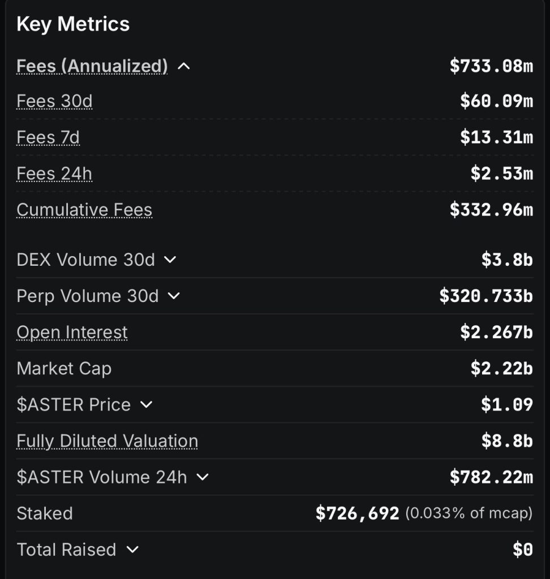
Task: Click the Cumulative Fees label
Action: pyautogui.click(x=84, y=210)
